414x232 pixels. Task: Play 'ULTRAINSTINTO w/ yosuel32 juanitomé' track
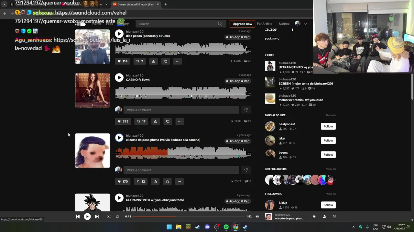pos(119,198)
